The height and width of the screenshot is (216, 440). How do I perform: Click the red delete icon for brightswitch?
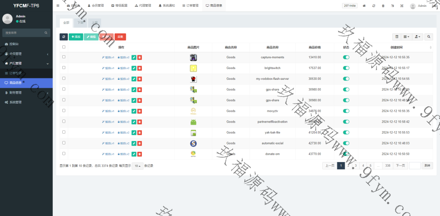(140, 68)
